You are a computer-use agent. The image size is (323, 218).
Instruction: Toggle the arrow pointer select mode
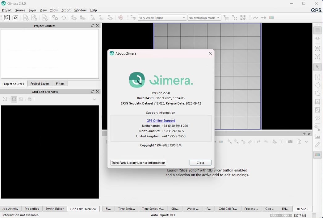317,67
